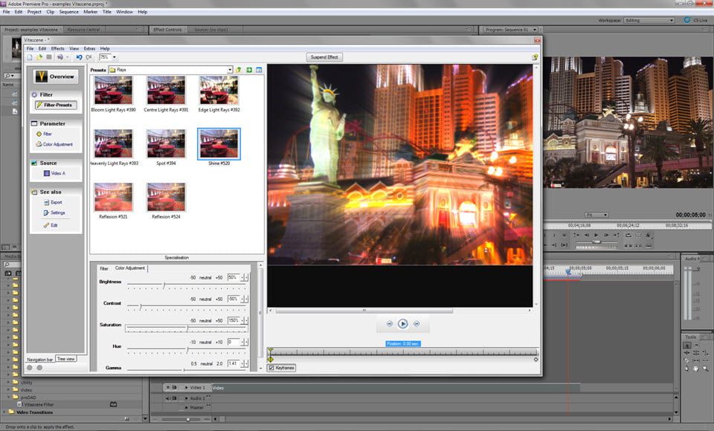Click the Open file icon in Vitascene toolbar
Viewport: 714px width, 431px height.
[x=39, y=57]
